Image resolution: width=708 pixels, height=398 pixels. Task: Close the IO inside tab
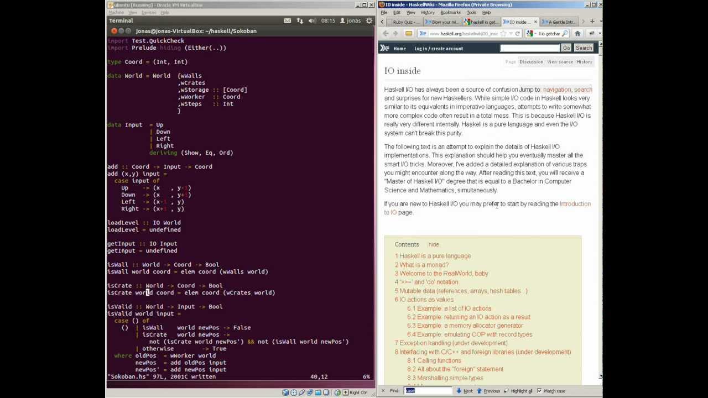pos(535,22)
